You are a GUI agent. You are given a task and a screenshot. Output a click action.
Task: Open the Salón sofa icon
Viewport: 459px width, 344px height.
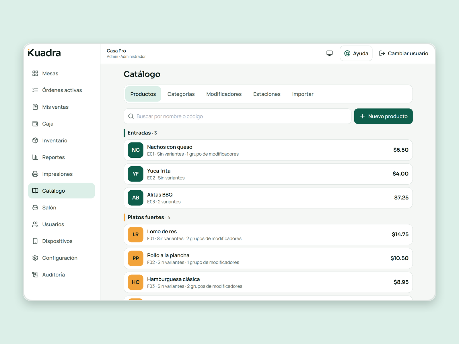tap(35, 208)
